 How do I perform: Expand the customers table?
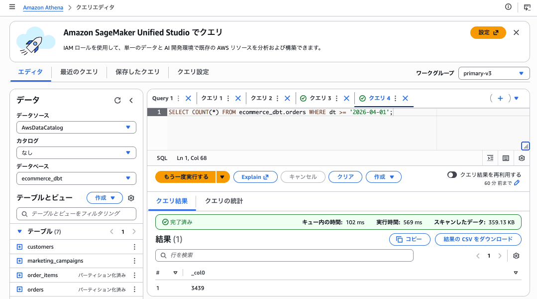(x=19, y=247)
